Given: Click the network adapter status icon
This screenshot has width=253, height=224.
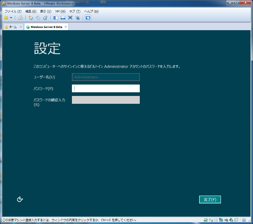Looking at the screenshot, I should point(221,220).
